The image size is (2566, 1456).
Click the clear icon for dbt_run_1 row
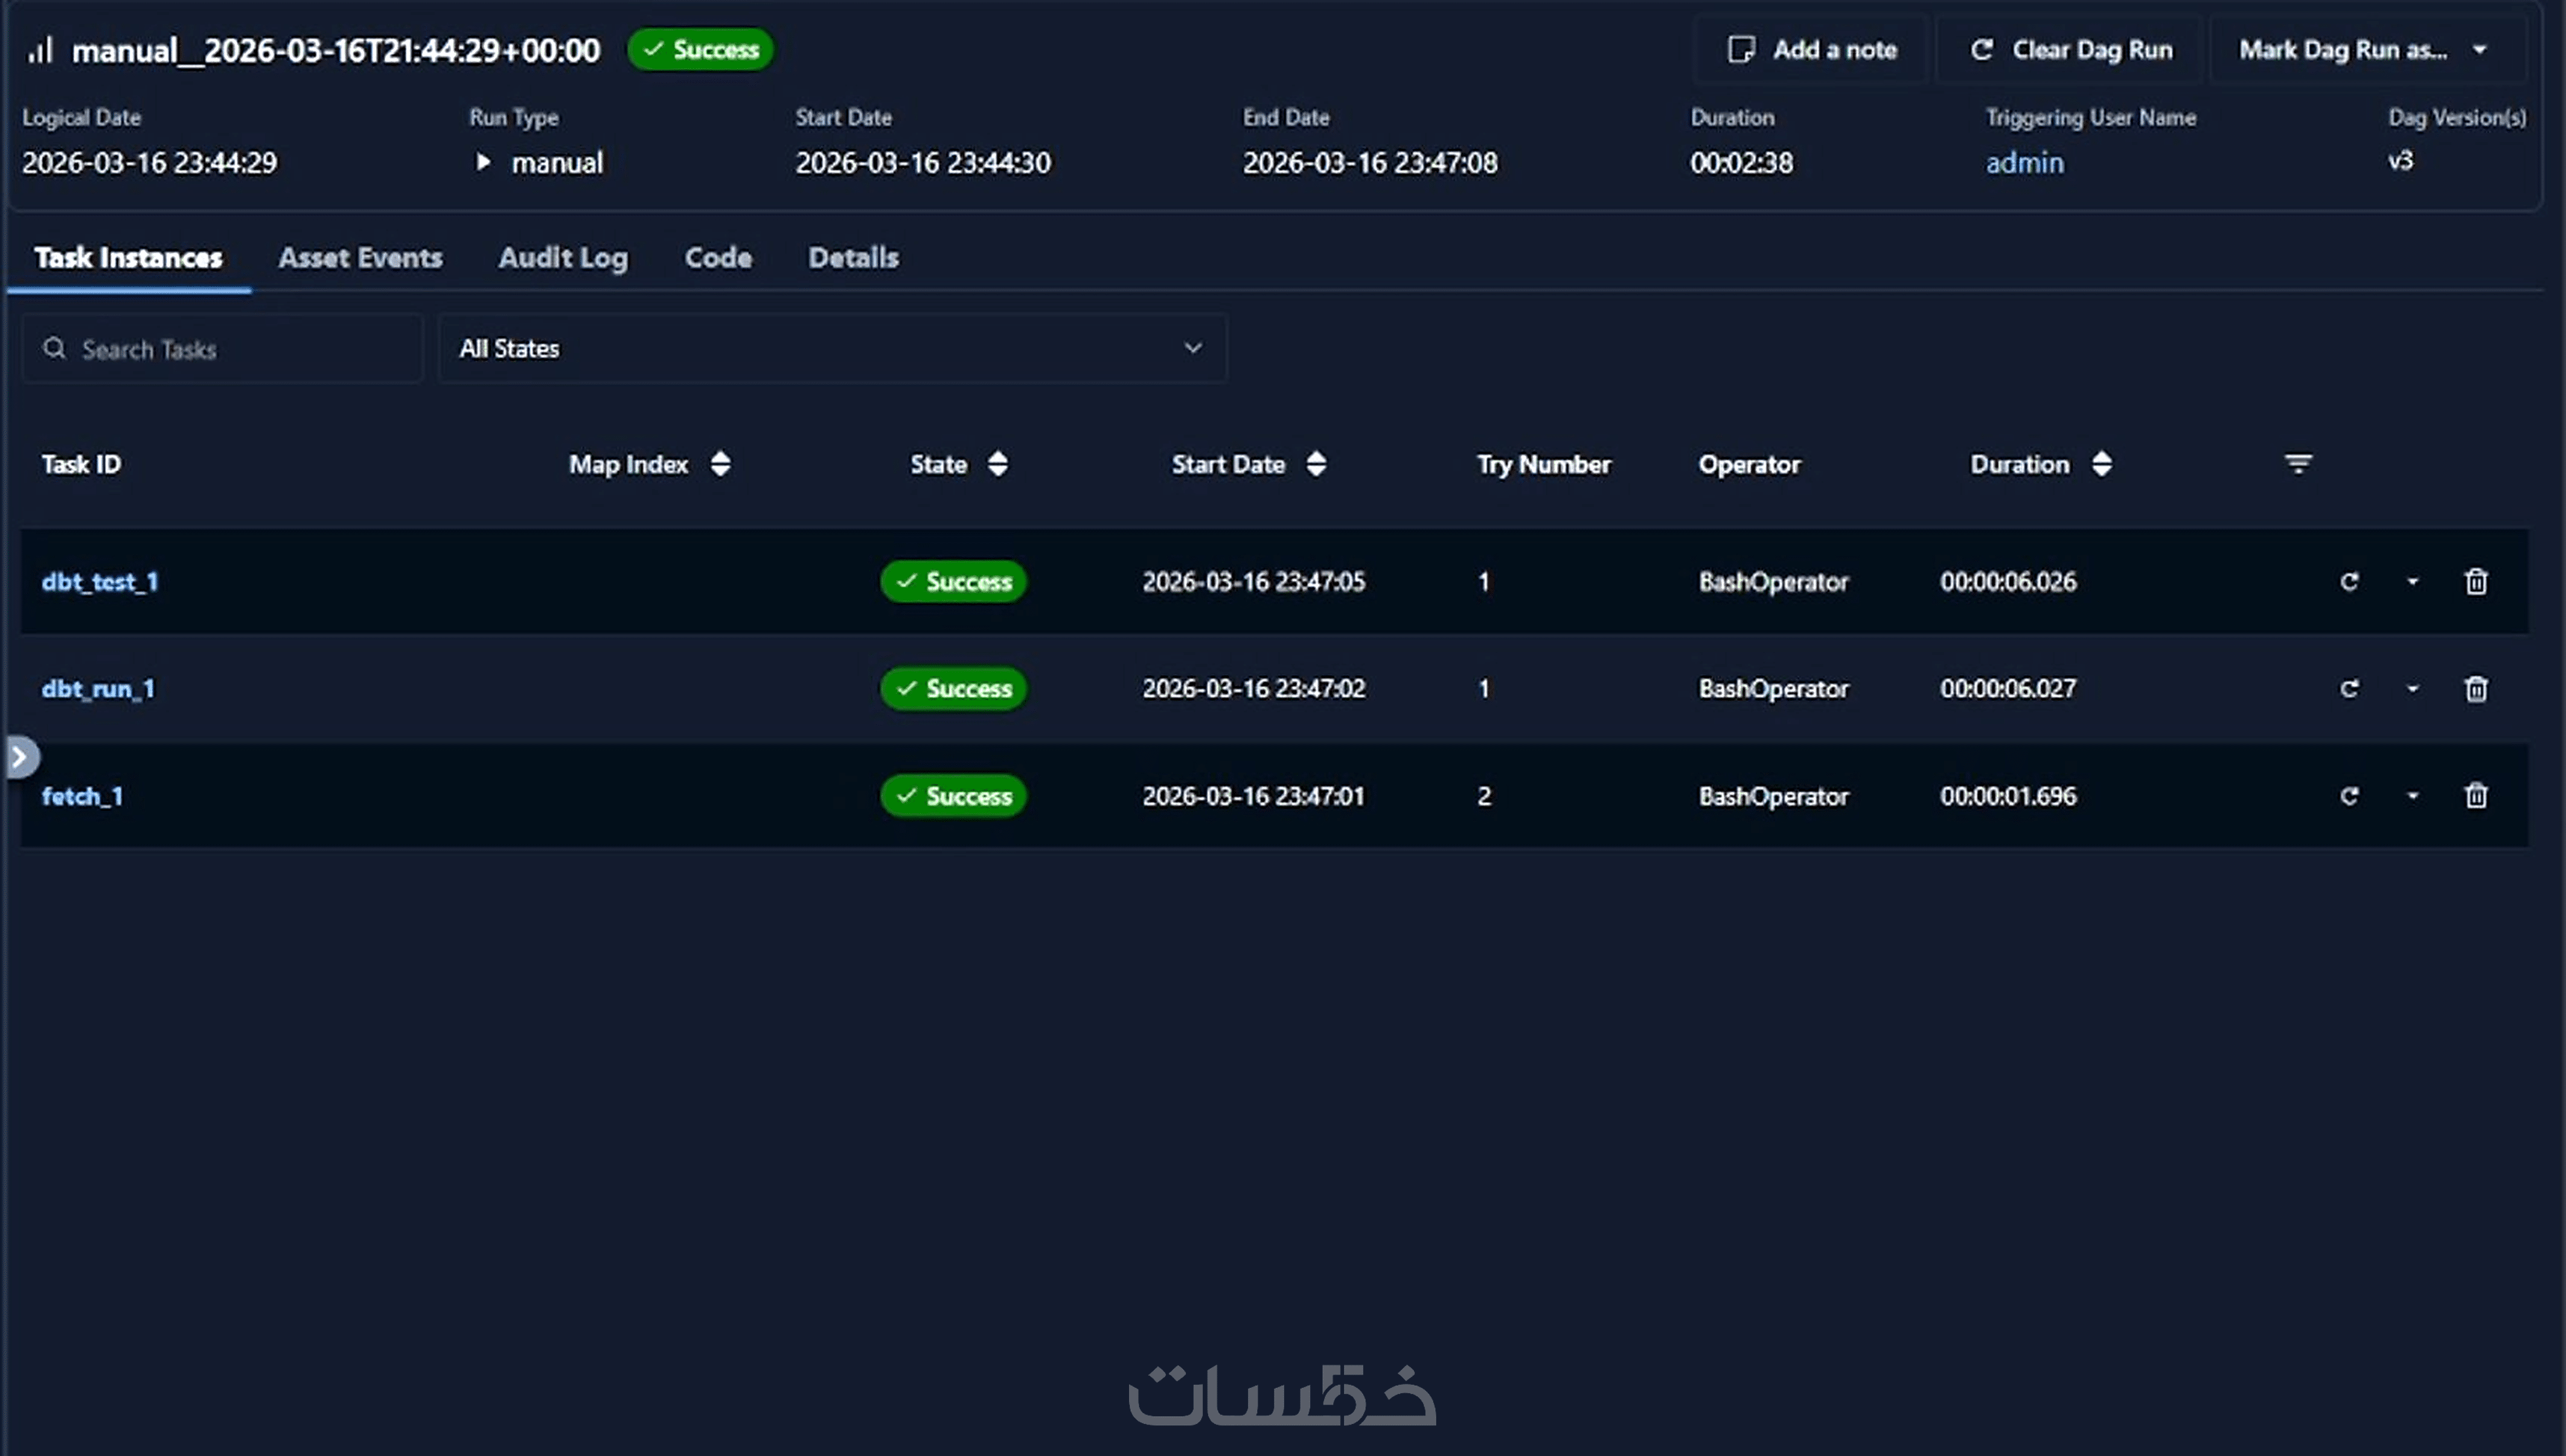point(2349,688)
